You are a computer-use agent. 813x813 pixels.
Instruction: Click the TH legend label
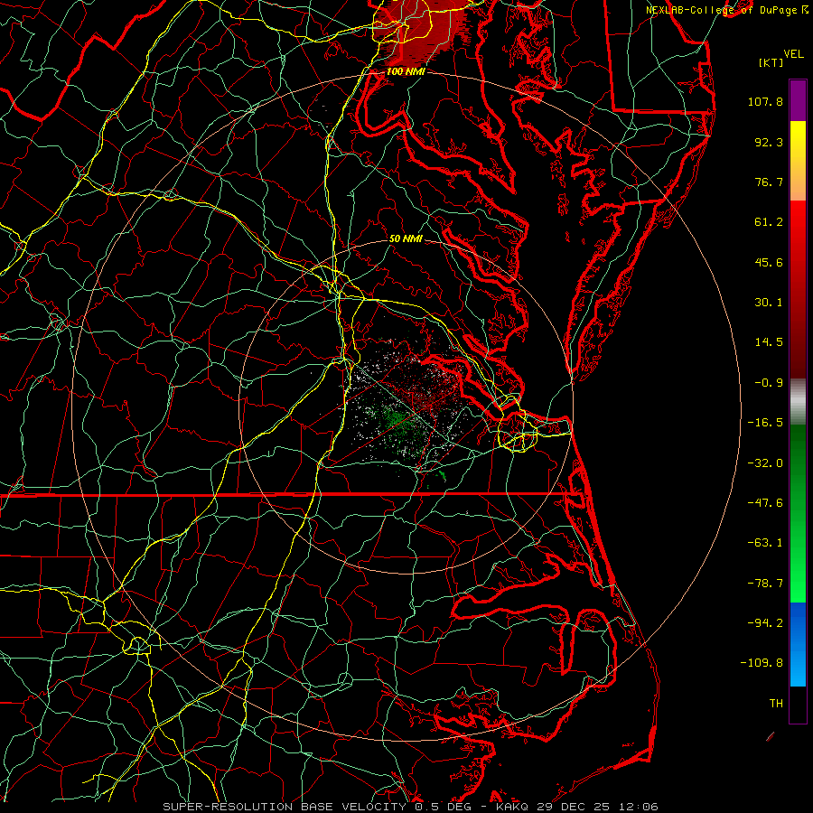click(776, 704)
